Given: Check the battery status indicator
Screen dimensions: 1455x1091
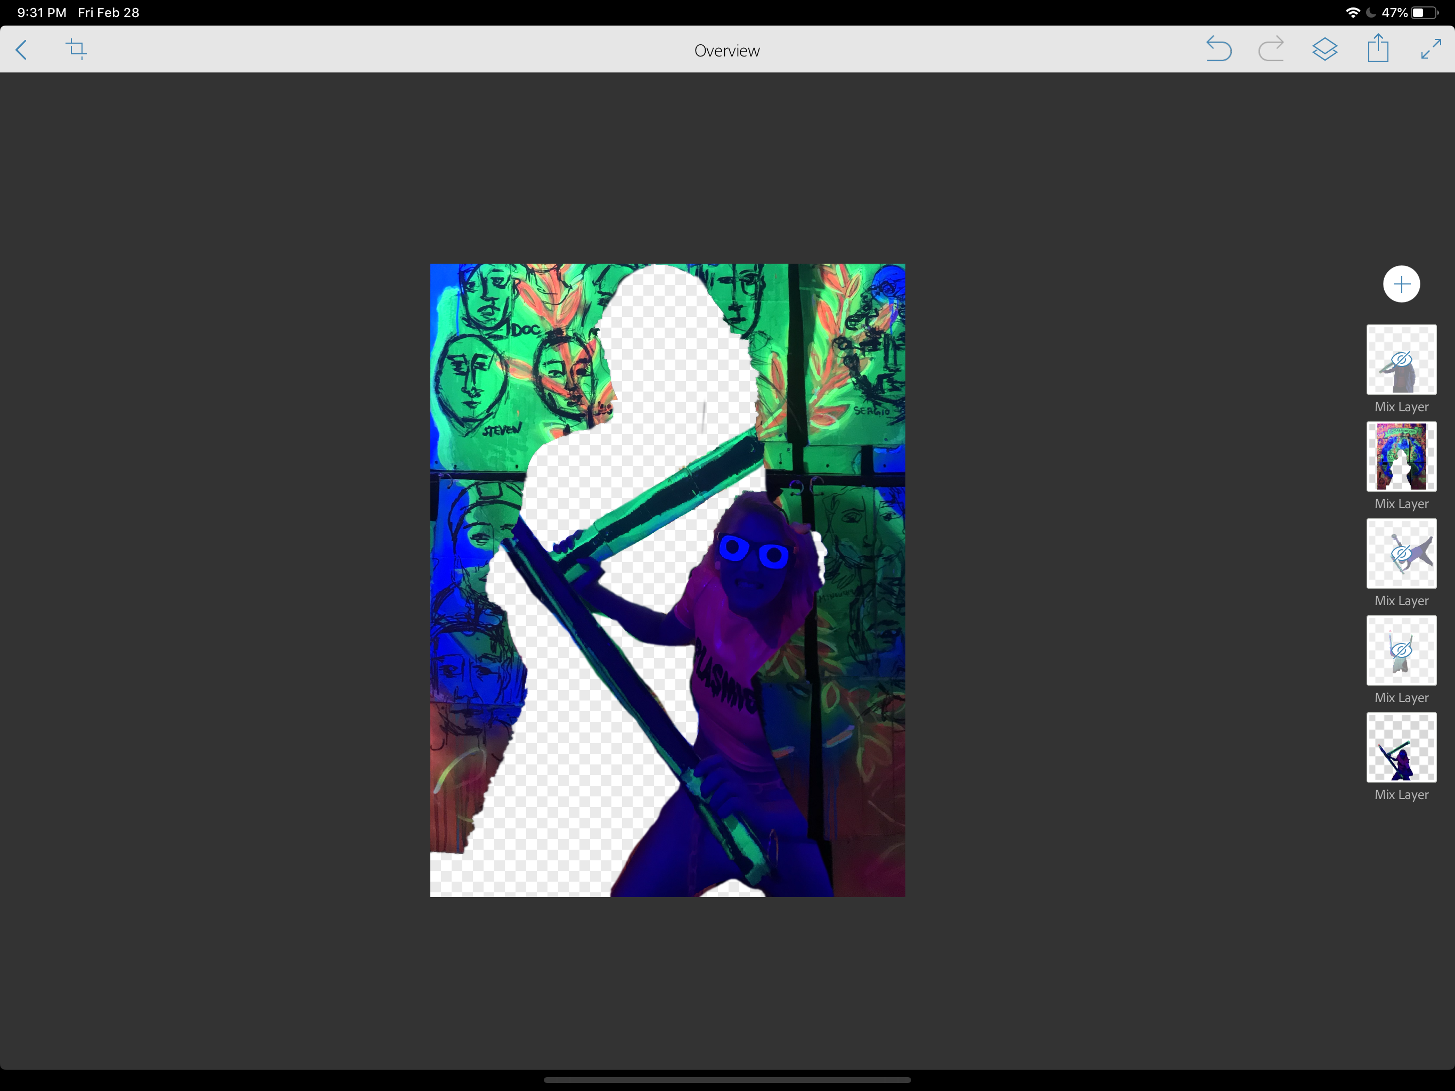Looking at the screenshot, I should pos(1424,12).
